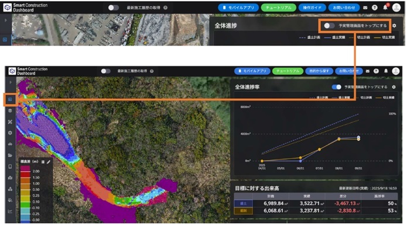Open notification bell in bottom screenshot
This screenshot has width=407, height=226.
pyautogui.click(x=386, y=71)
